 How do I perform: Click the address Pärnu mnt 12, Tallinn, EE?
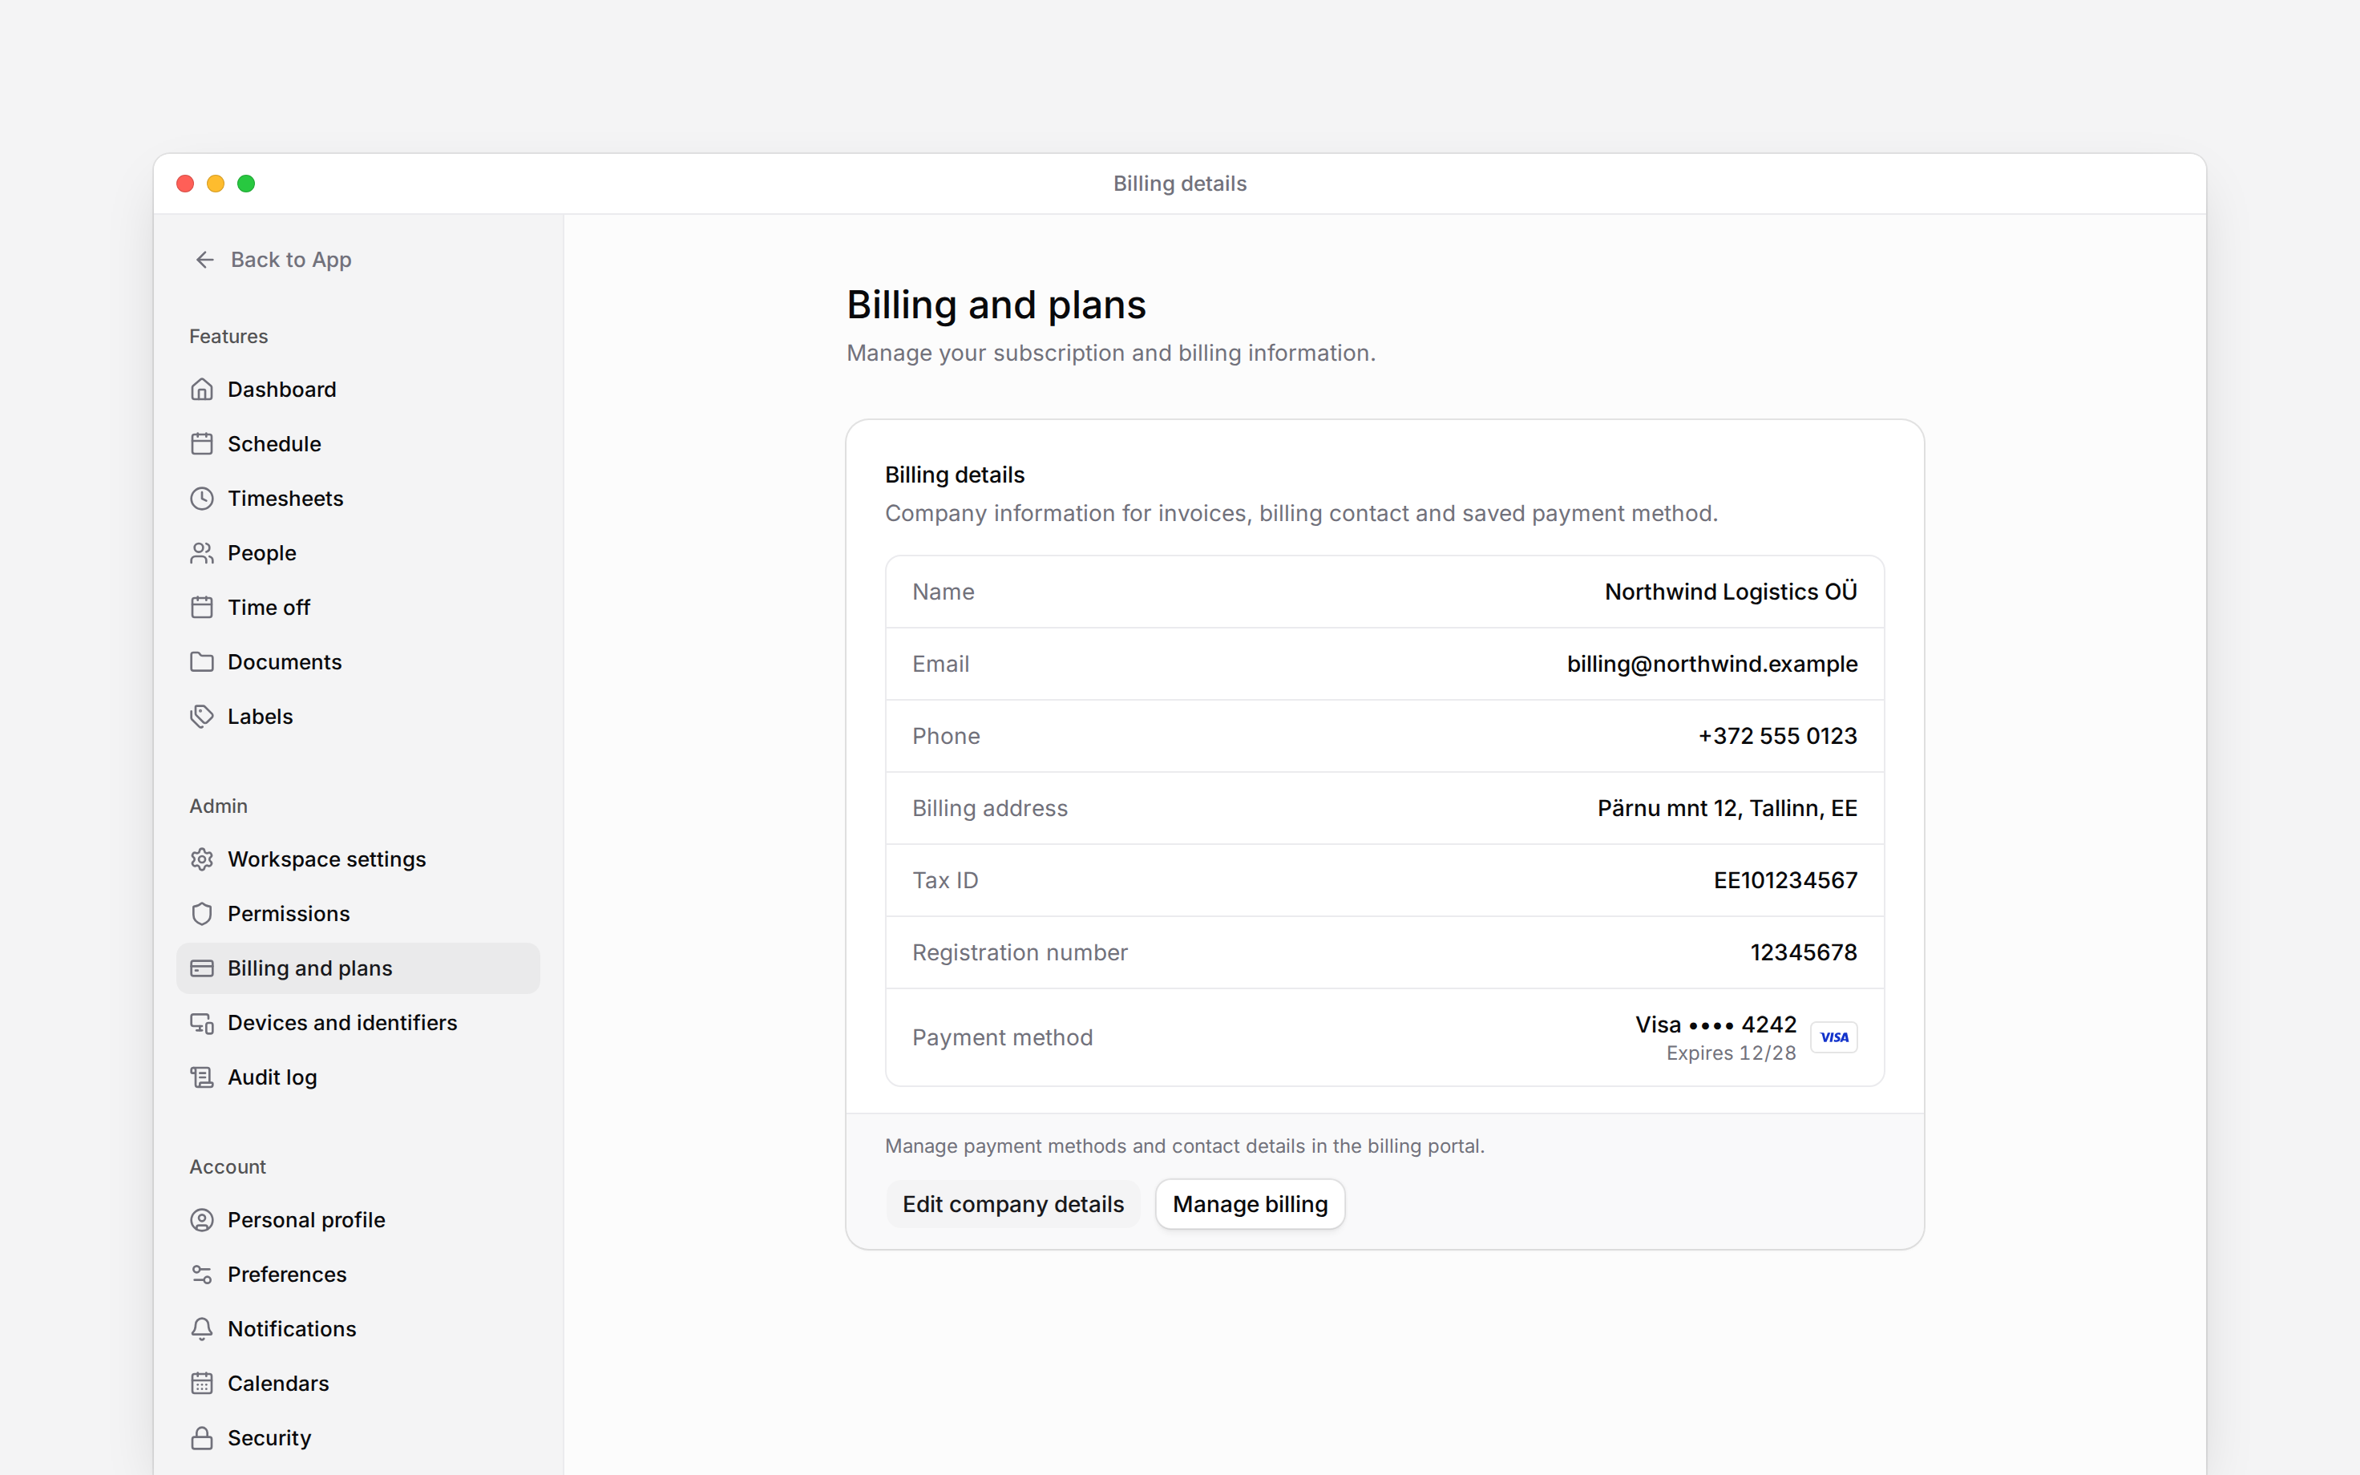[x=1727, y=809]
